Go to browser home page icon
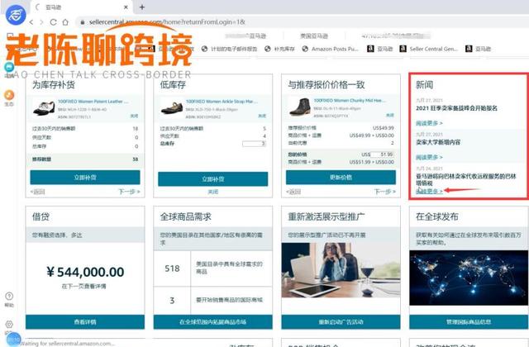The width and height of the screenshot is (529, 347). (x=65, y=22)
